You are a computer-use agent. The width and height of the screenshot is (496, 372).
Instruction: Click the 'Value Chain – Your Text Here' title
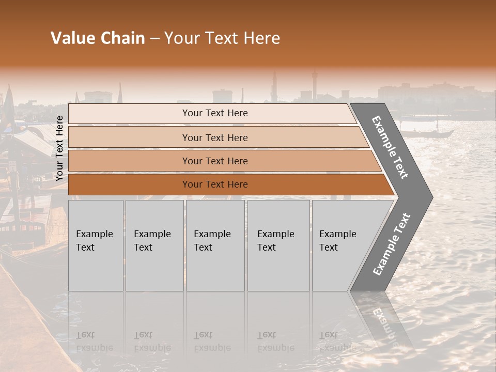pos(165,38)
